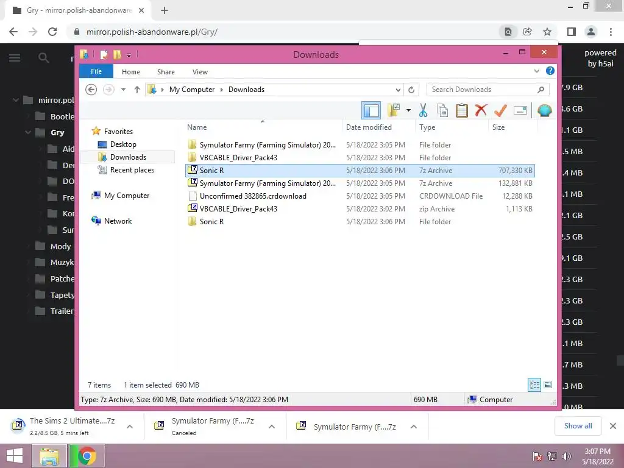Click the Cut scissors icon in Explorer toolbar
This screenshot has width=624, height=468.
423,110
